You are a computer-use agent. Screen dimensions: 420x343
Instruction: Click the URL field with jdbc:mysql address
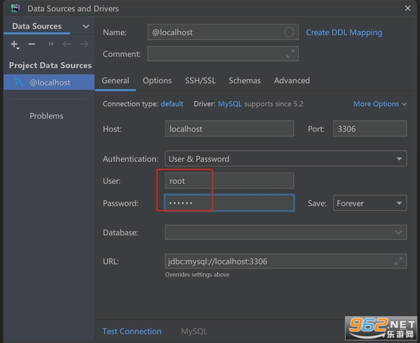pyautogui.click(x=286, y=261)
